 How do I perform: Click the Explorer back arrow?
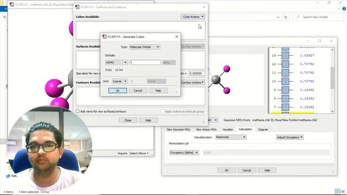pyautogui.click(x=5, y=17)
